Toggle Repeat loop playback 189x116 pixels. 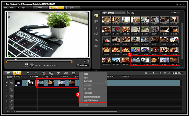pos(51,66)
